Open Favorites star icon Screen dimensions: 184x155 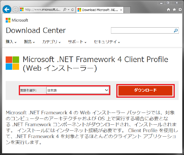pos(174,10)
